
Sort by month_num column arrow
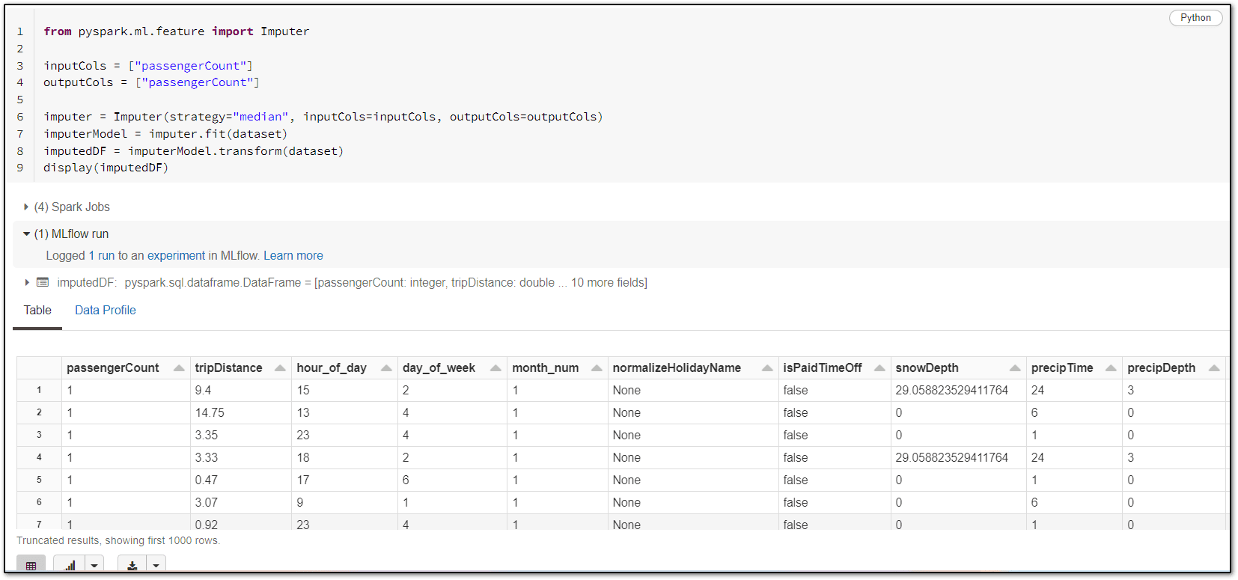[597, 367]
